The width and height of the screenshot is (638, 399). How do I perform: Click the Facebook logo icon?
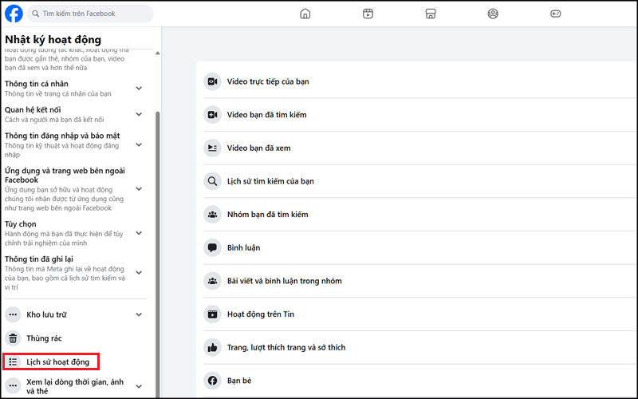click(14, 14)
